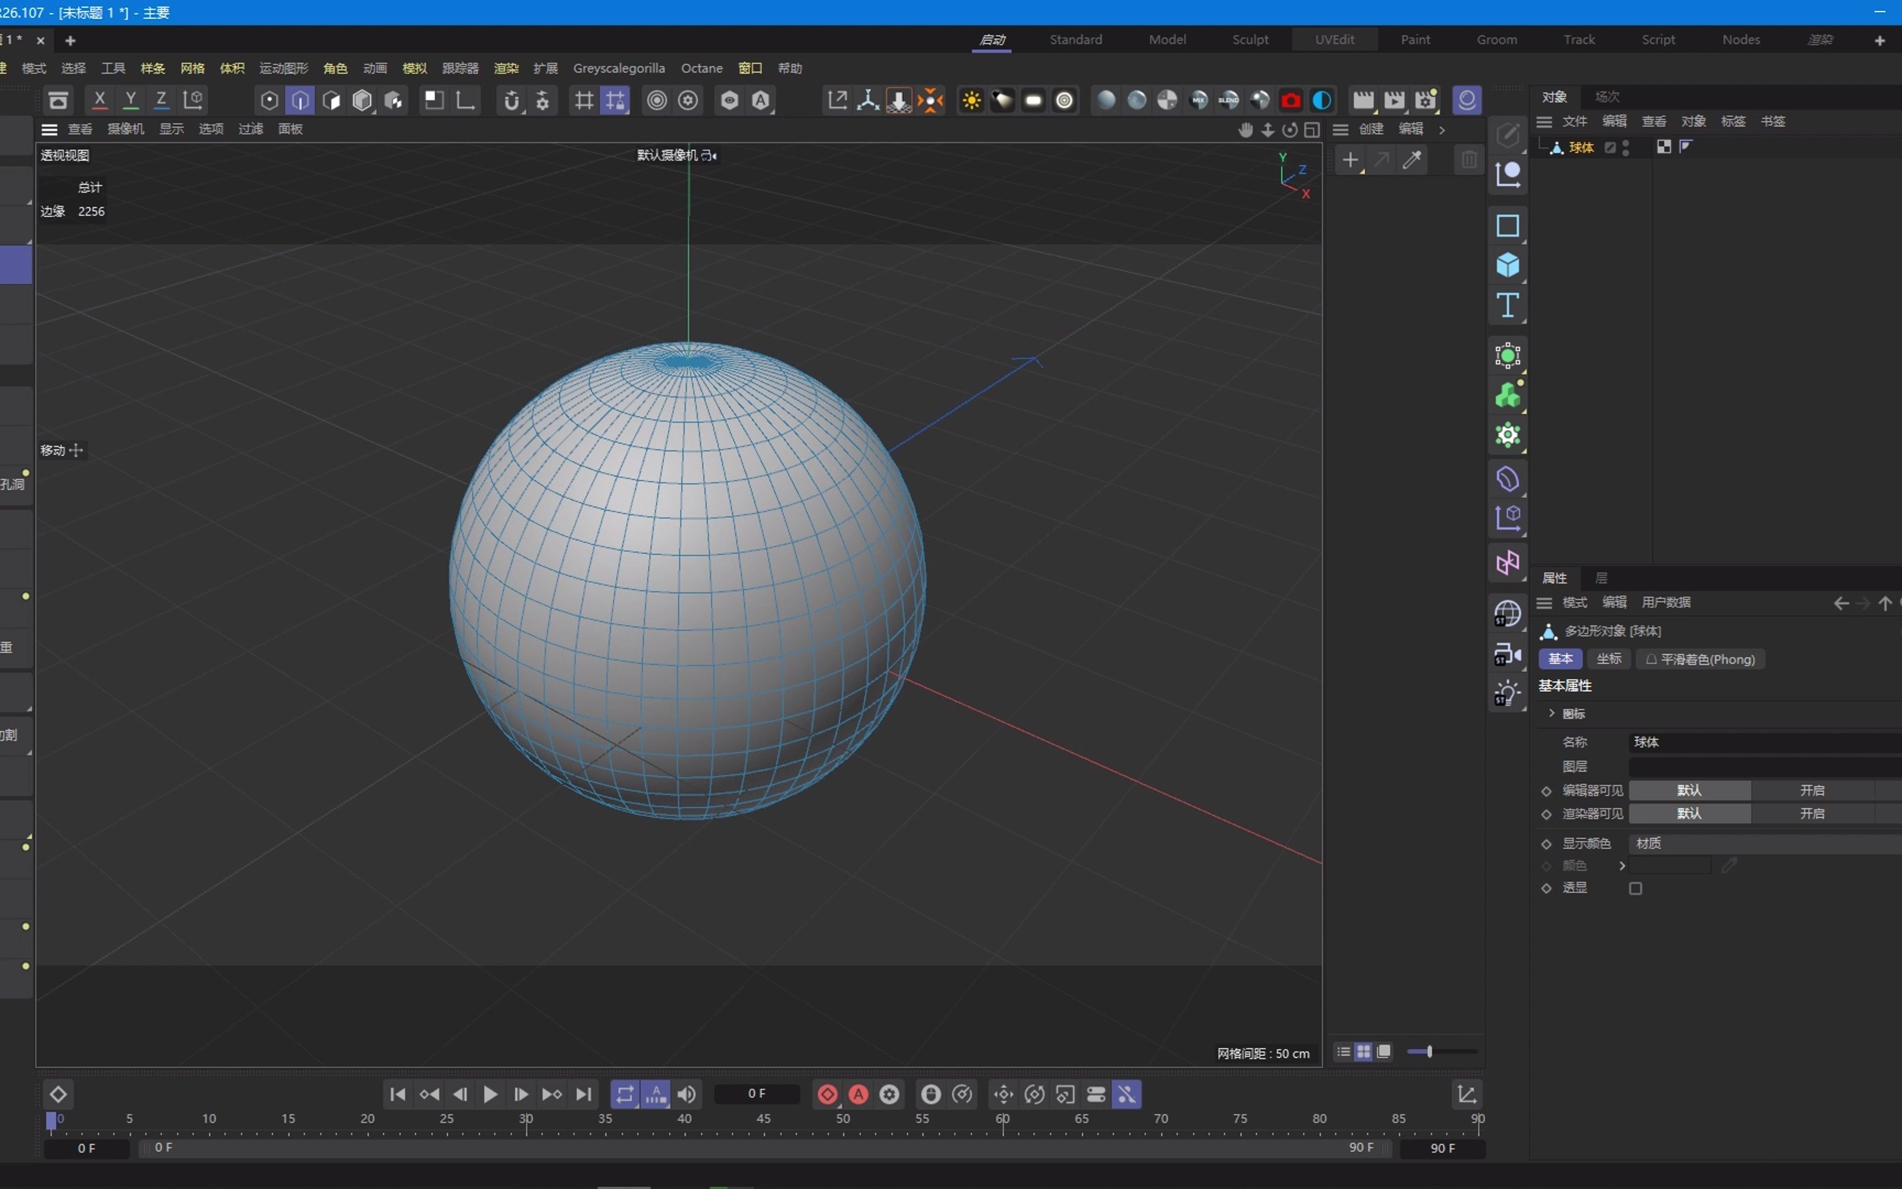Image resolution: width=1902 pixels, height=1189 pixels.
Task: Click 开启 for 渲染器可见
Action: [x=1813, y=814]
